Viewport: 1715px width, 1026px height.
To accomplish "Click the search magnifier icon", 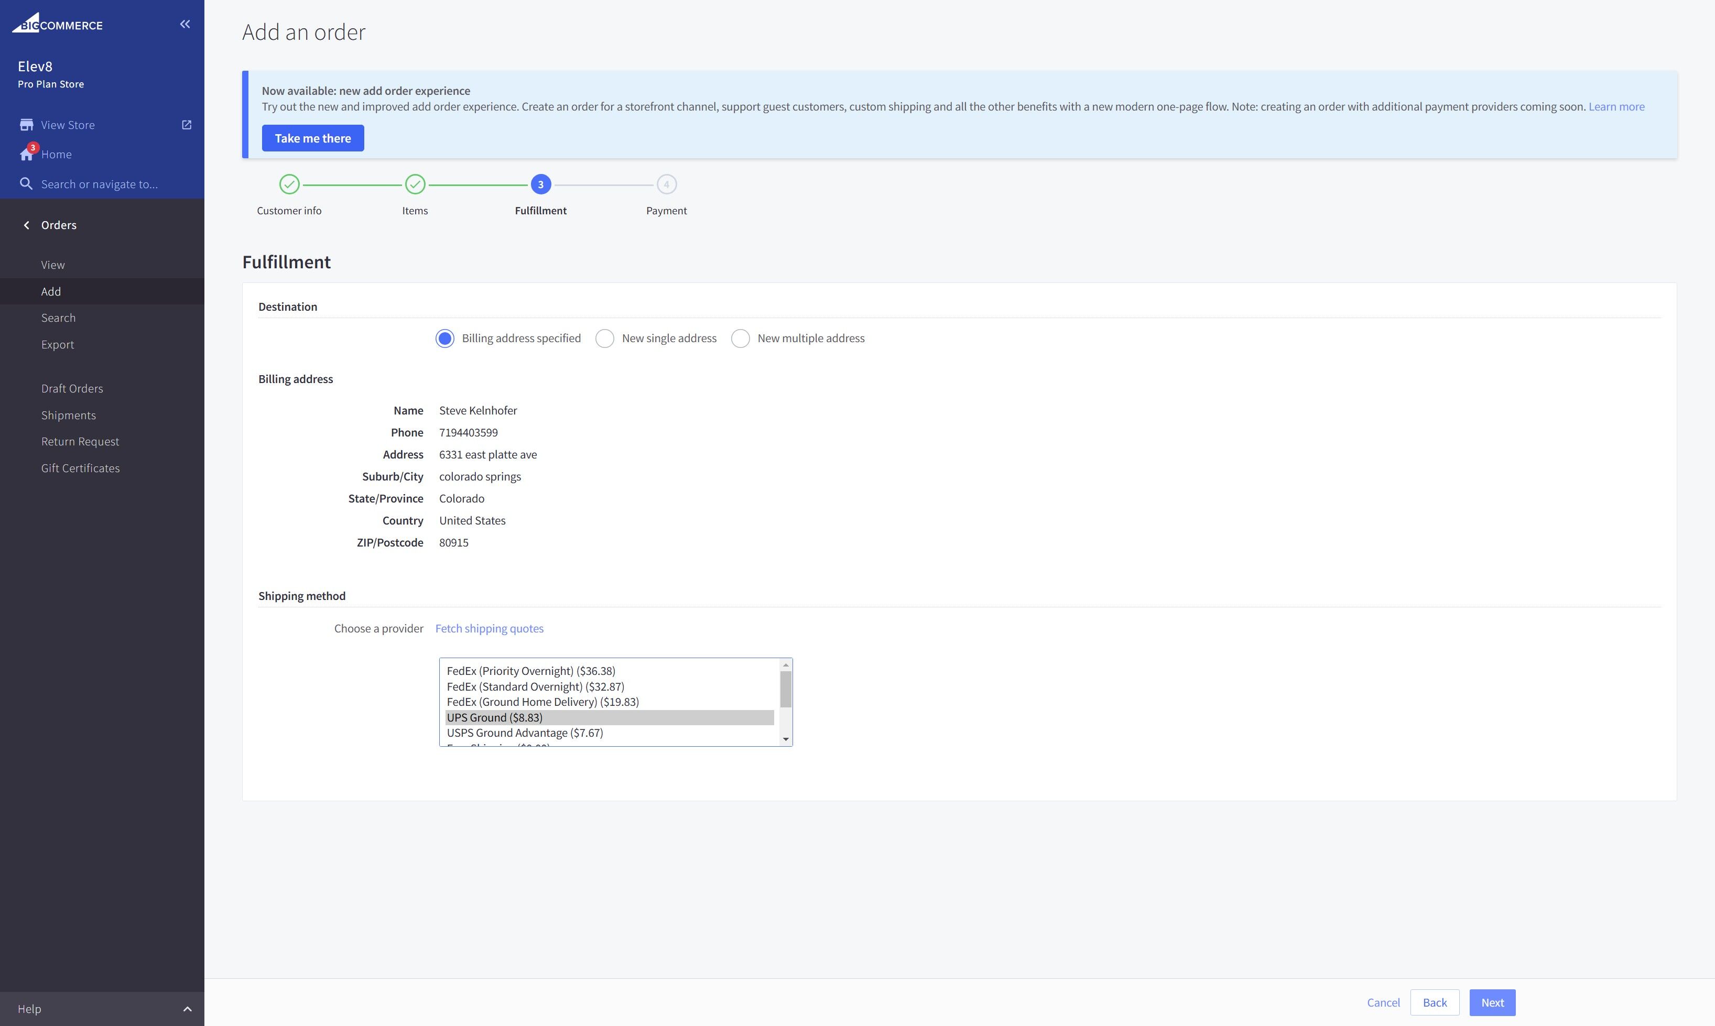I will tap(26, 184).
